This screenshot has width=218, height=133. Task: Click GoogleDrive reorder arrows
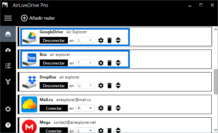point(118,40)
